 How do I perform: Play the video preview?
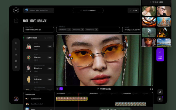click(98, 89)
